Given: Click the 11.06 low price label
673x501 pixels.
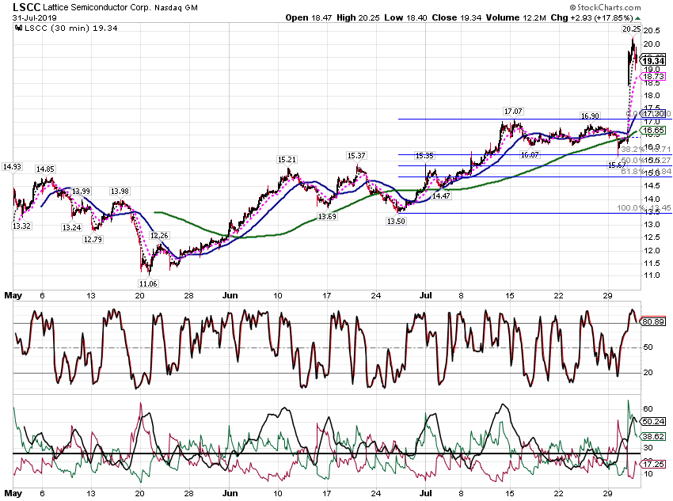Looking at the screenshot, I should coord(147,283).
